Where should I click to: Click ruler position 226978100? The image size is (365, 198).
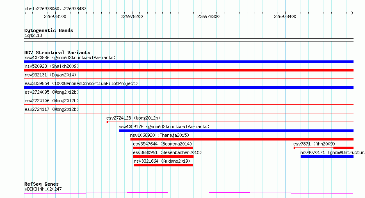coord(55,16)
